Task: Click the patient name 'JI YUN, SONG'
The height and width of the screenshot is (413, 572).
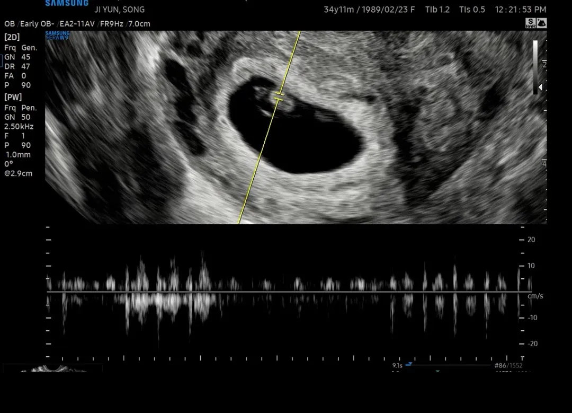Action: (x=119, y=10)
